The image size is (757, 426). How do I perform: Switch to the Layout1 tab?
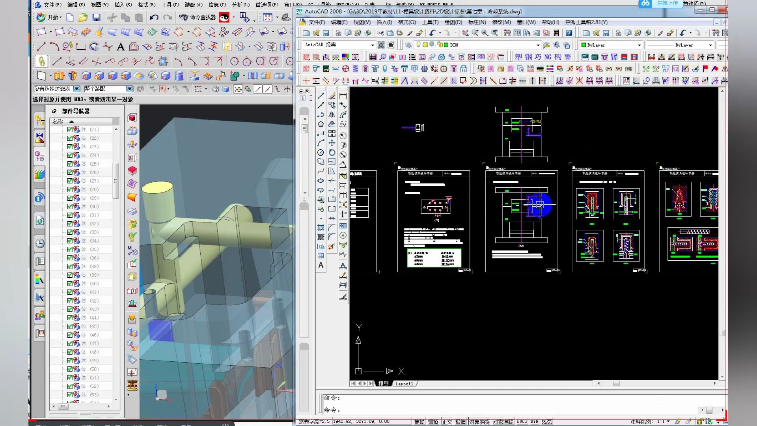[404, 383]
